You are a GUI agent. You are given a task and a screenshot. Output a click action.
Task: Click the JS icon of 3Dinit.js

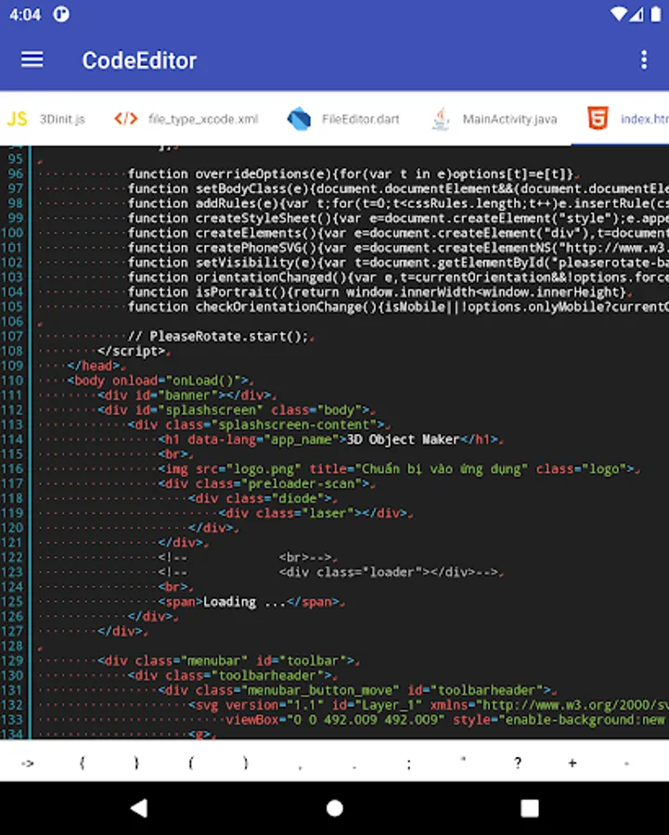[17, 118]
